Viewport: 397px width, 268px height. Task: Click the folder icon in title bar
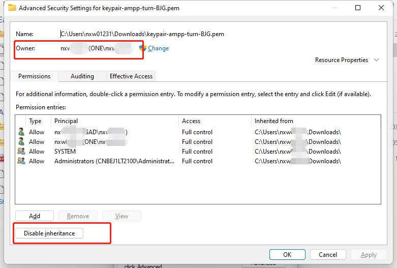click(12, 8)
